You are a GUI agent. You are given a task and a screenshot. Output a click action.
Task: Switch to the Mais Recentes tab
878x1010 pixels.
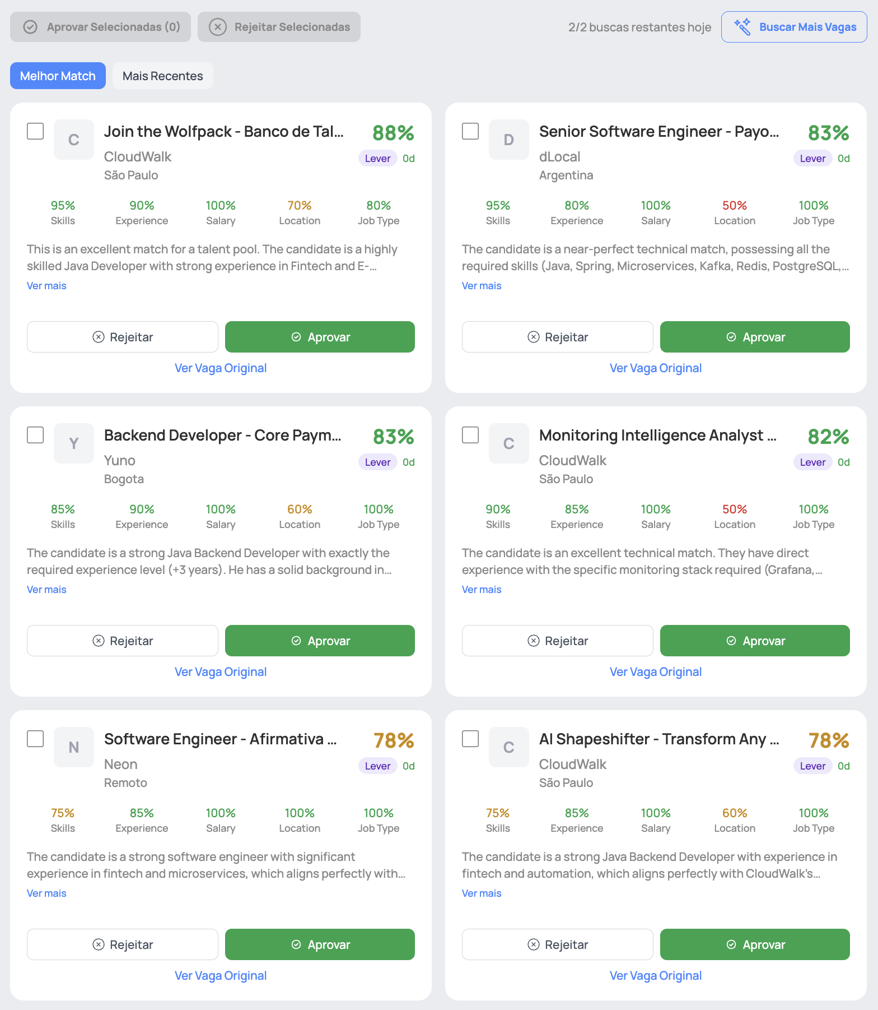tap(162, 75)
